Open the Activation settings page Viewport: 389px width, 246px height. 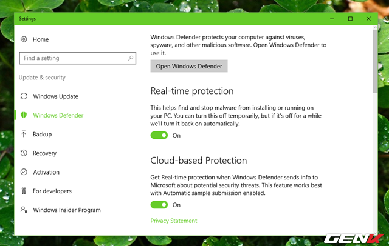[x=46, y=172]
